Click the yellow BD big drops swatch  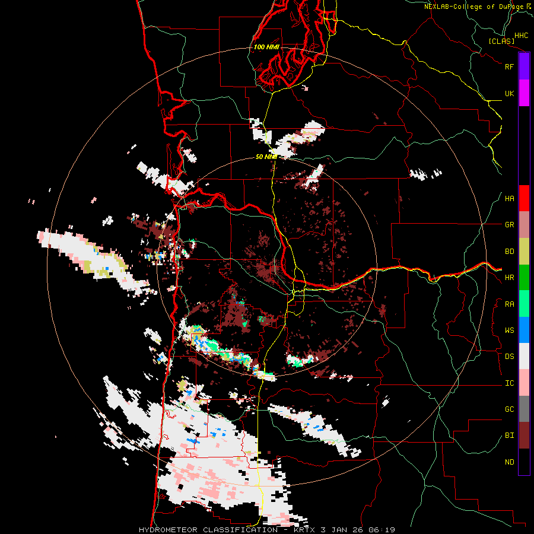524,251
